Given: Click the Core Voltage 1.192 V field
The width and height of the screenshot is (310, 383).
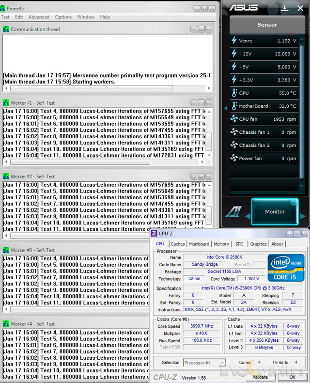Looking at the screenshot, I should coord(252,278).
